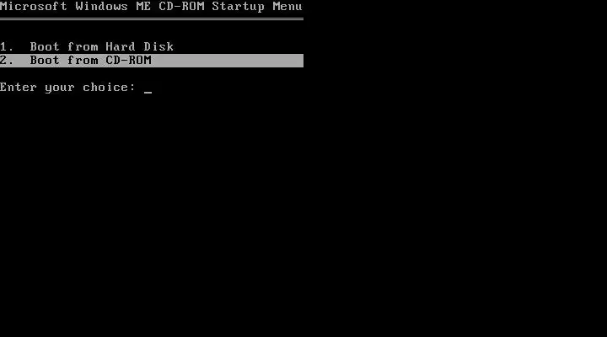Click the word Windows in the title

click(101, 6)
